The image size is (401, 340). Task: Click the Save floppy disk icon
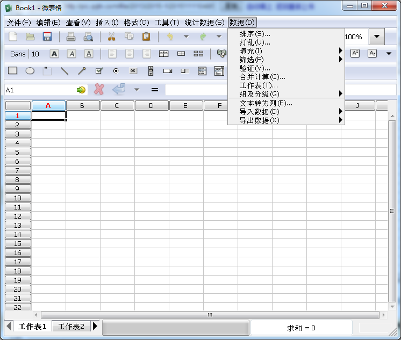click(47, 37)
